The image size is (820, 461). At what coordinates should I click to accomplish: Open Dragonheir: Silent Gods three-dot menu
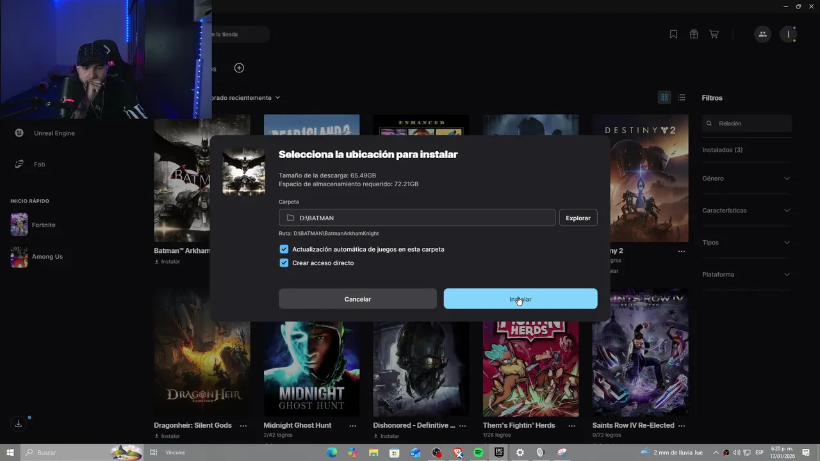click(x=243, y=425)
